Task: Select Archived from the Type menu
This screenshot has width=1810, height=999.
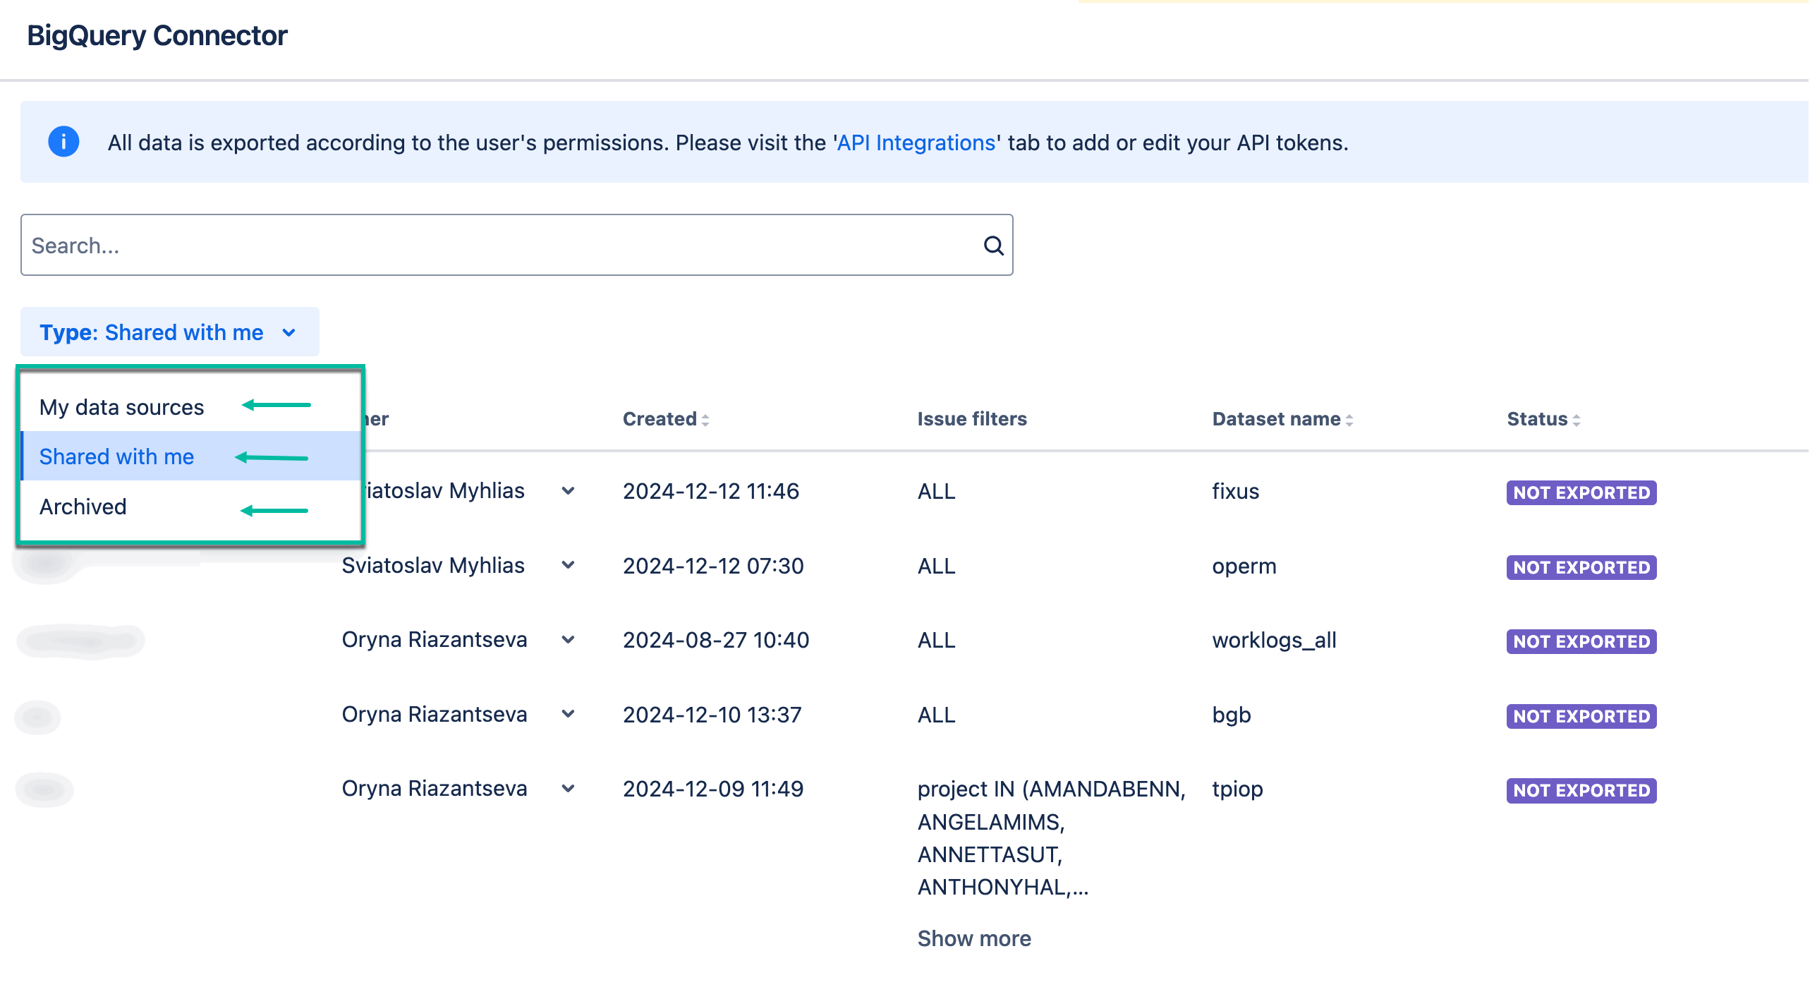Action: pos(83,506)
